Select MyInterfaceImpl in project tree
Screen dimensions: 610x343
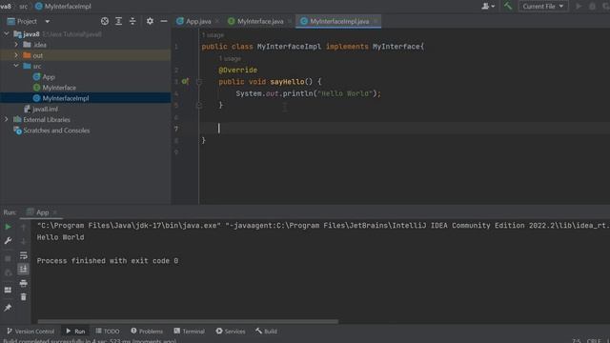pyautogui.click(x=66, y=98)
